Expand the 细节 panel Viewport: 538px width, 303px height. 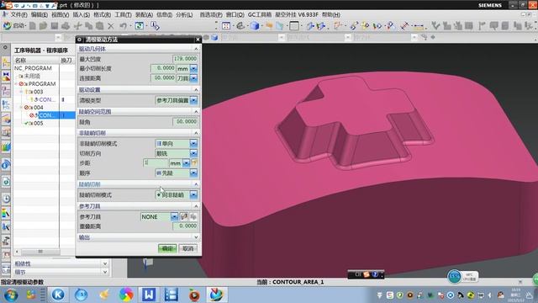click(105, 272)
